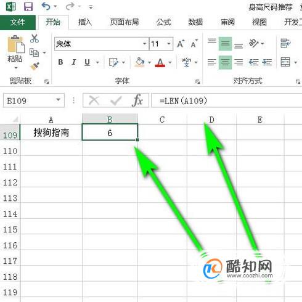Toggle Bold formatting
This screenshot has height=302, width=302.
(60, 62)
